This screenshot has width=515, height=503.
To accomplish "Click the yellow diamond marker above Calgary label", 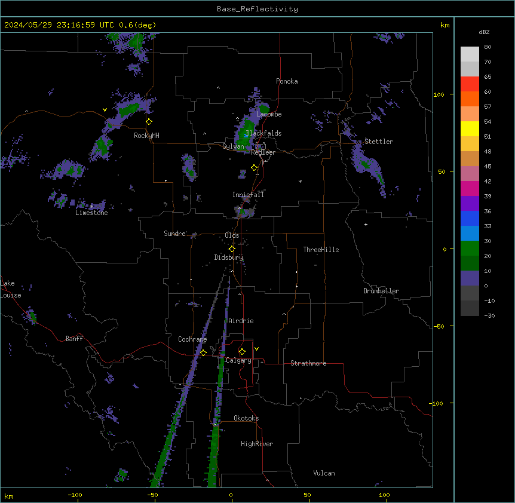I will [x=242, y=352].
